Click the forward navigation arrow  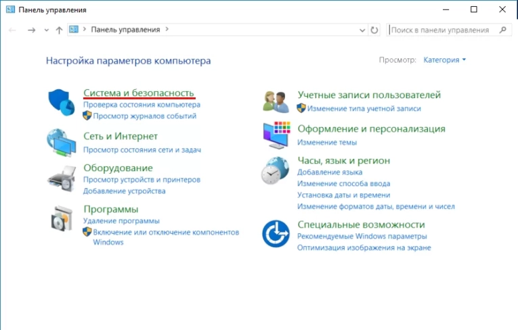point(31,30)
